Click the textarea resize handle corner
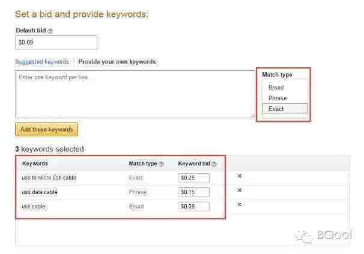This screenshot has width=364, height=254. (x=252, y=115)
